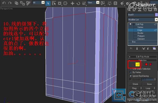
Task: Click the Unlink Selection icon
Action: click(22, 3)
